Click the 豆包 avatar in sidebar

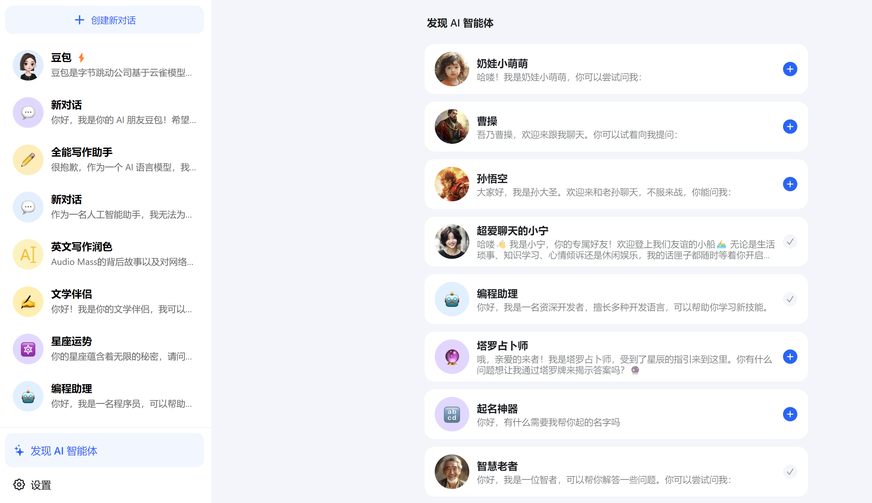point(28,65)
